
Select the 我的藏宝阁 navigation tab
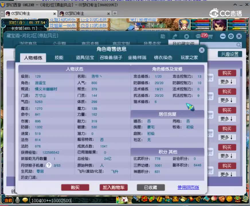(183, 43)
